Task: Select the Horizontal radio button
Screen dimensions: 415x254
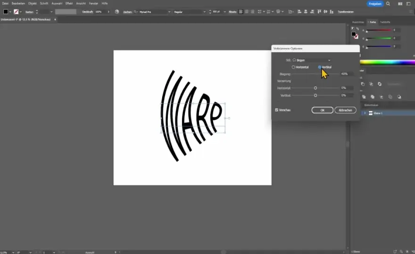Action: tap(293, 67)
